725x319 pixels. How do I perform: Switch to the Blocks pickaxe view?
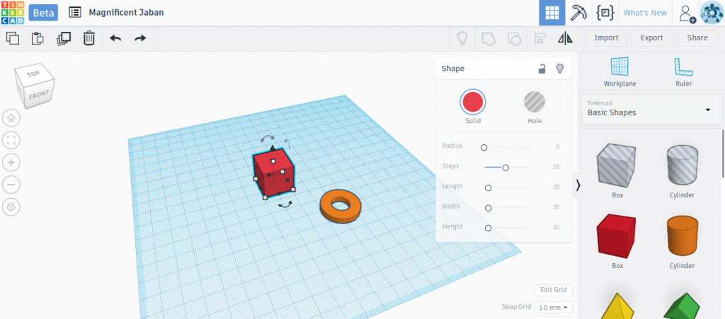click(x=578, y=13)
